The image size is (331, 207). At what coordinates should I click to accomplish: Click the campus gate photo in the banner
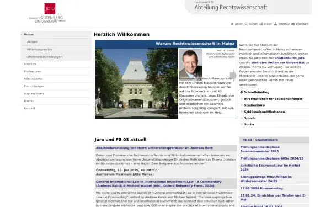(136, 84)
